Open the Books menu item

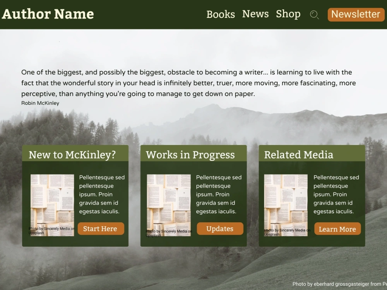(221, 14)
